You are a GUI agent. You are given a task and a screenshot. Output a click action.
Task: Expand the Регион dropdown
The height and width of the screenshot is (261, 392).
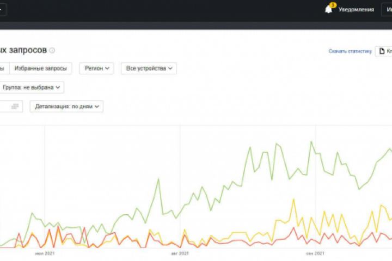click(96, 69)
